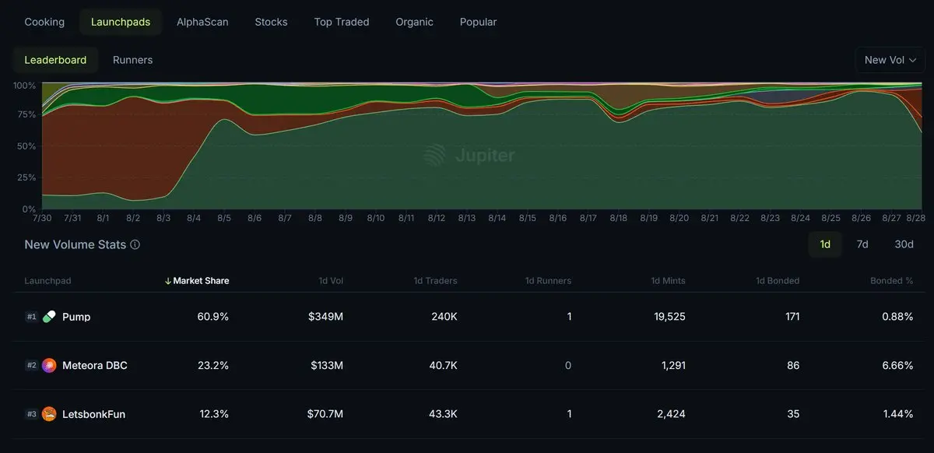Click LetsbonkFun's 12.3% market share
The height and width of the screenshot is (453, 934).
214,414
